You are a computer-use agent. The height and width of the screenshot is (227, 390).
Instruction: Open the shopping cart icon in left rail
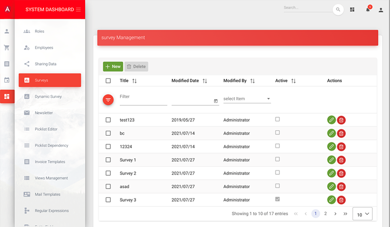click(7, 48)
